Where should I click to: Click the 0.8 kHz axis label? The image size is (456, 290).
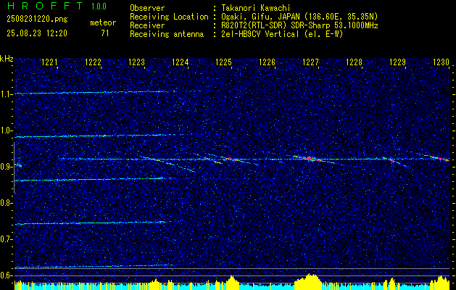[6, 203]
